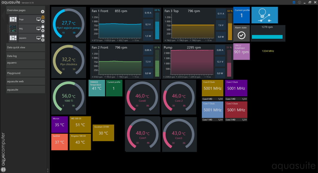Screen dimensions: 318x173
Task: Click the DIMM[3] Temperature tile
Action: pos(97,88)
